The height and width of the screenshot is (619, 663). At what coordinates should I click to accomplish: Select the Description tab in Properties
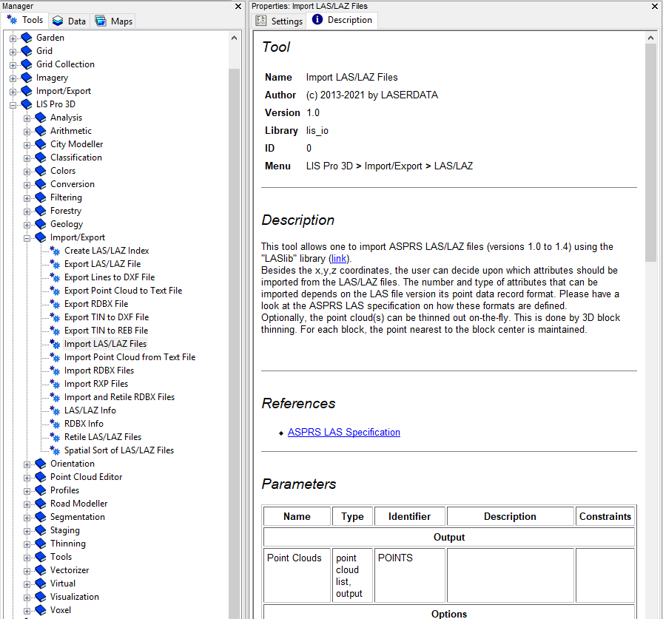click(342, 20)
